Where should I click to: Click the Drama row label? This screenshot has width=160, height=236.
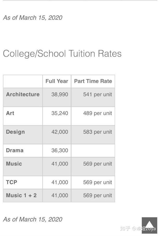[15, 150]
